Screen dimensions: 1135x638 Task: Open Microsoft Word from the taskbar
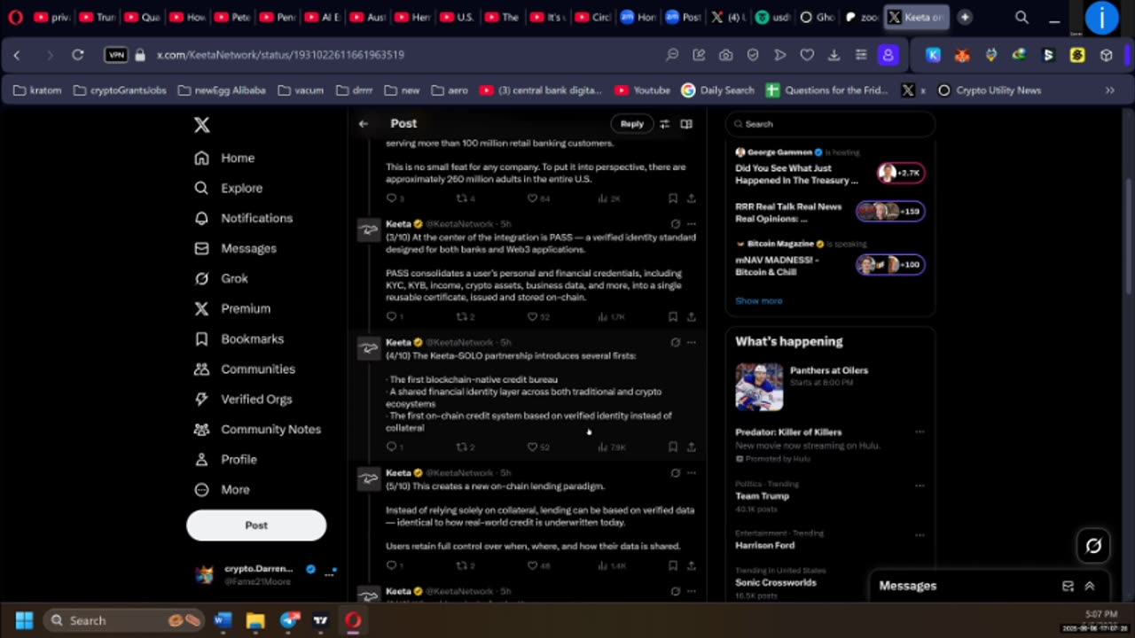tap(223, 620)
